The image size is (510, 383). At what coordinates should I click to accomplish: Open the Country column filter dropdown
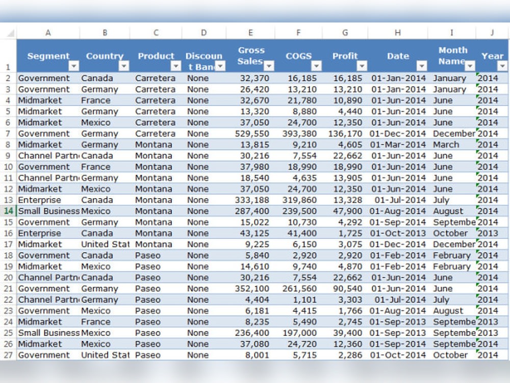(x=123, y=66)
